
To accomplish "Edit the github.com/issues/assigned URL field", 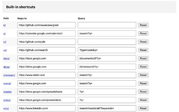I will [x=46, y=25].
